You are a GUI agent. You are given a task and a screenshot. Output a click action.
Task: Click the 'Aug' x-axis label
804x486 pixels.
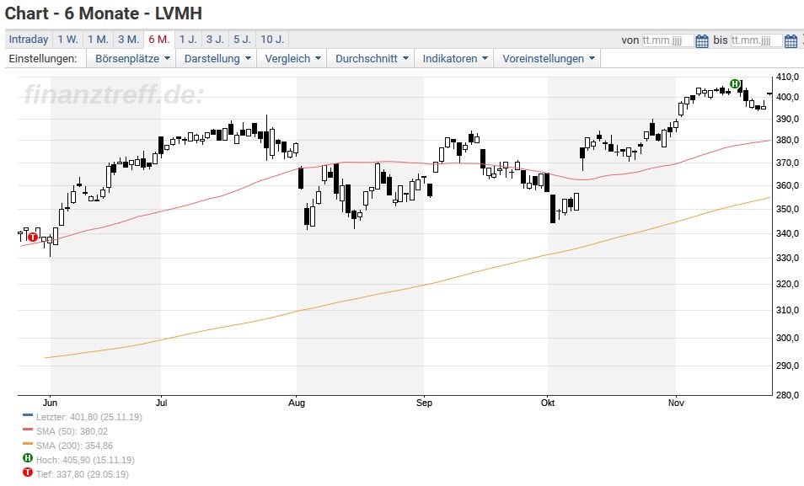pos(297,403)
